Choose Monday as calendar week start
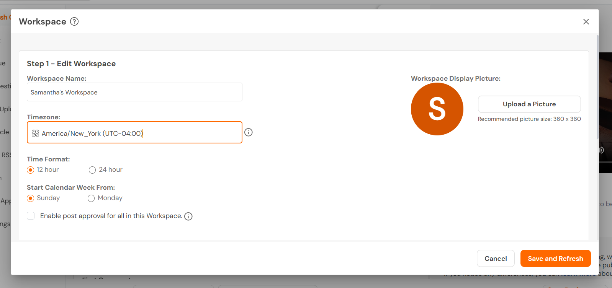The width and height of the screenshot is (612, 288). [x=91, y=198]
